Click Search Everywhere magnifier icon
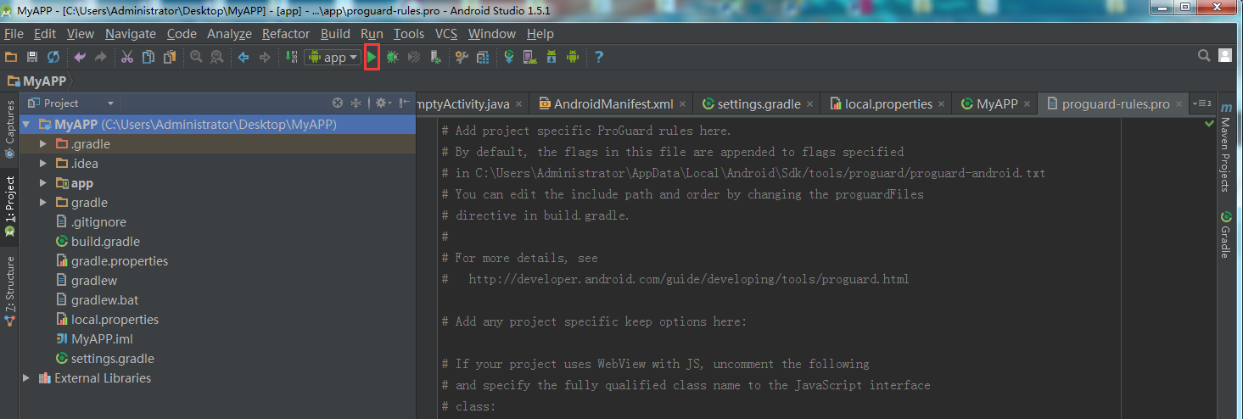Image resolution: width=1243 pixels, height=419 pixels. (x=1204, y=56)
